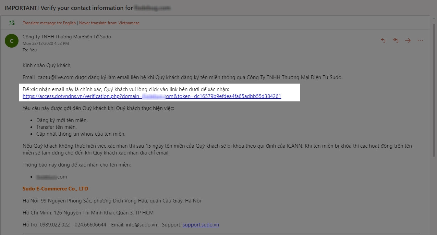Click the "To: You" recipient line
The width and height of the screenshot is (437, 235).
pos(29,50)
